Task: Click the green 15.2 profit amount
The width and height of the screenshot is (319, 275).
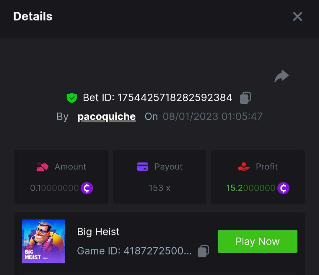Action: click(250, 188)
